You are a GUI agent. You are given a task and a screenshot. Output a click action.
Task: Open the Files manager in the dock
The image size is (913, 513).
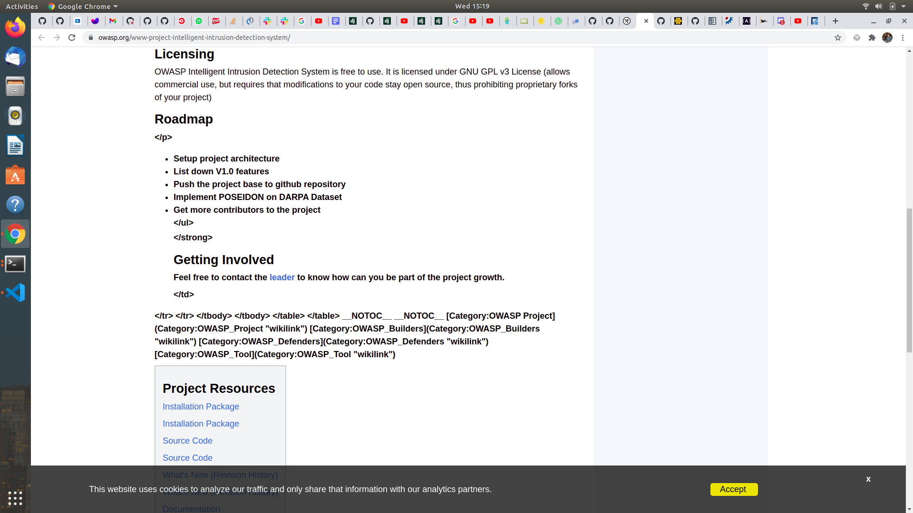15,86
